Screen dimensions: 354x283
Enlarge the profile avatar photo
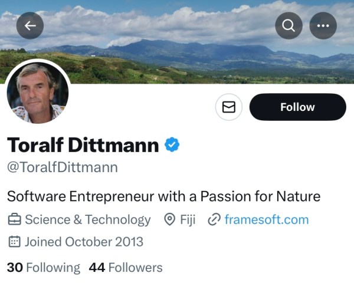click(37, 93)
